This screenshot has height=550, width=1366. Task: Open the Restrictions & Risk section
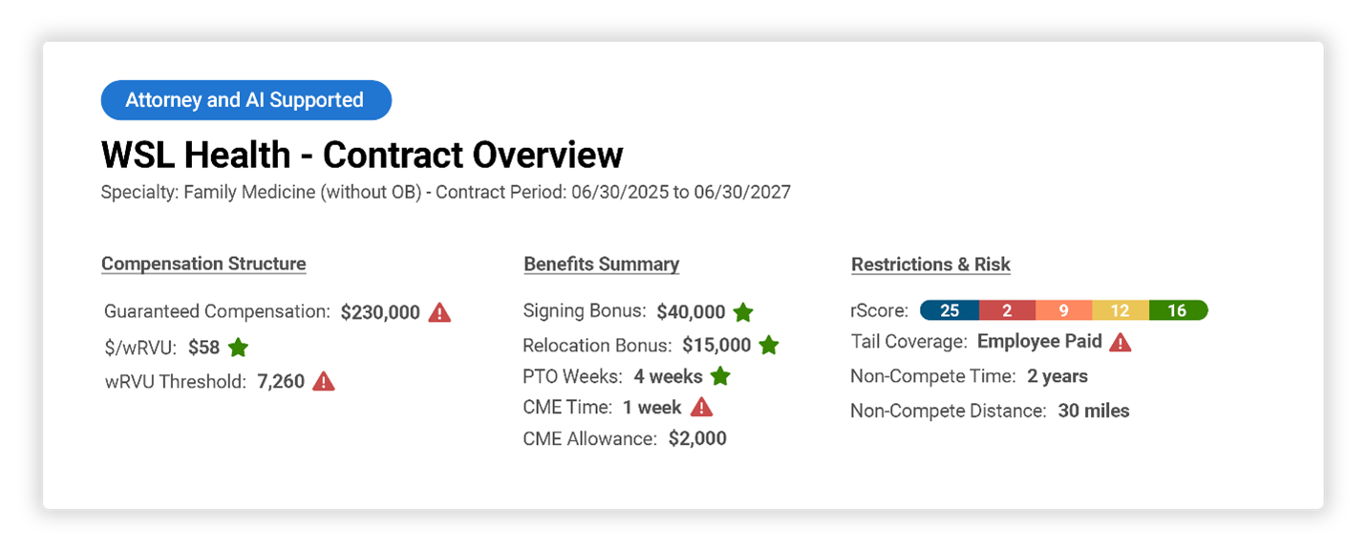[930, 264]
